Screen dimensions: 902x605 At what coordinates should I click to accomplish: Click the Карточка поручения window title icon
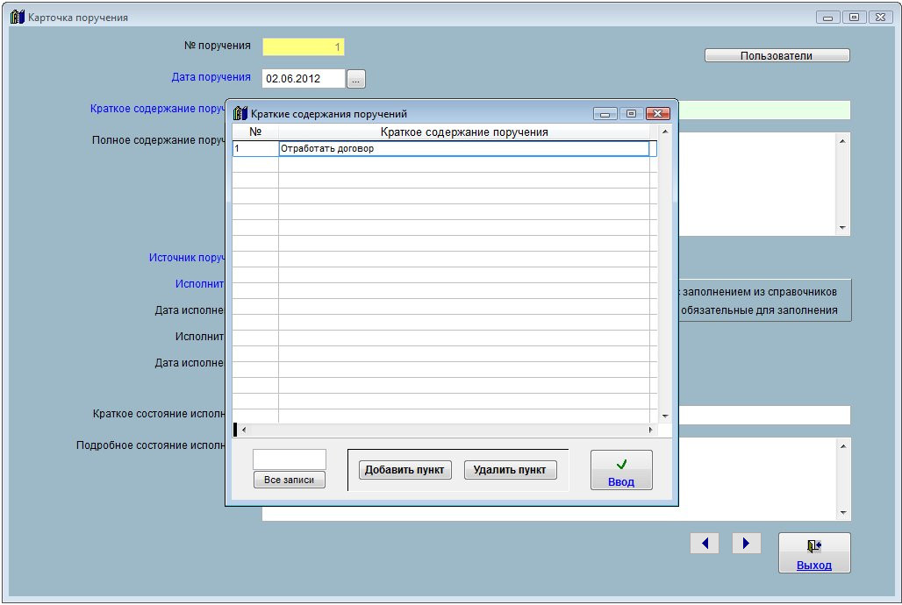point(18,17)
